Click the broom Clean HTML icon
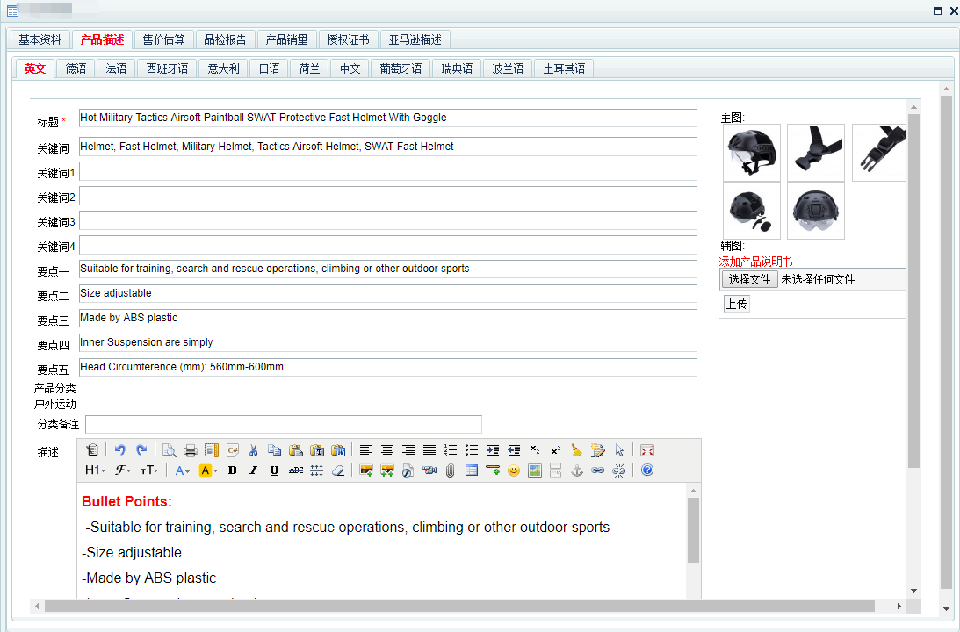Viewport: 960px width, 632px height. tap(577, 450)
